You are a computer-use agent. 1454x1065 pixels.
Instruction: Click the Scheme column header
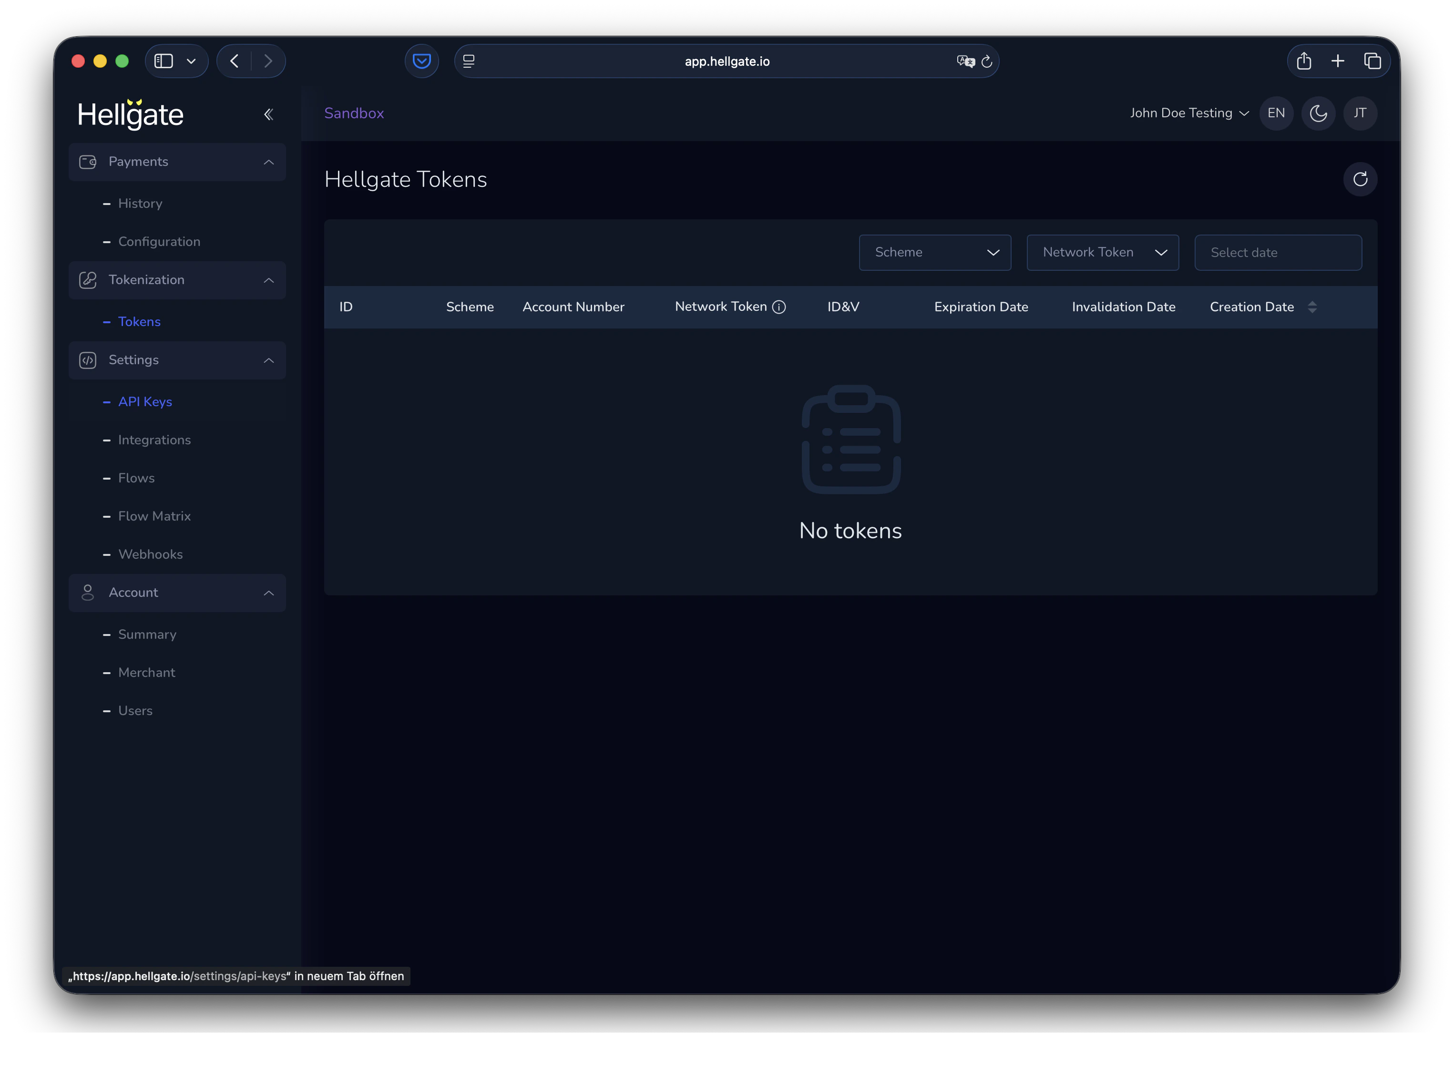(470, 307)
